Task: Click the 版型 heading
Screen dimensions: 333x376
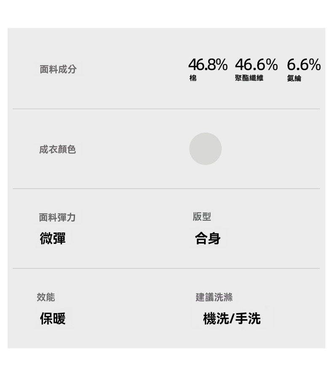Action: pos(201,217)
